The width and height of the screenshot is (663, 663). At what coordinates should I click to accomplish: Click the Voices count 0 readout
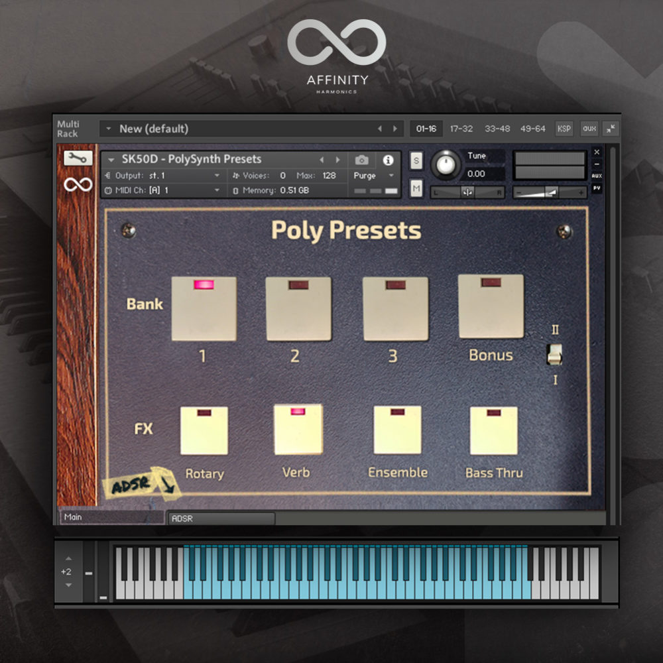pyautogui.click(x=282, y=176)
